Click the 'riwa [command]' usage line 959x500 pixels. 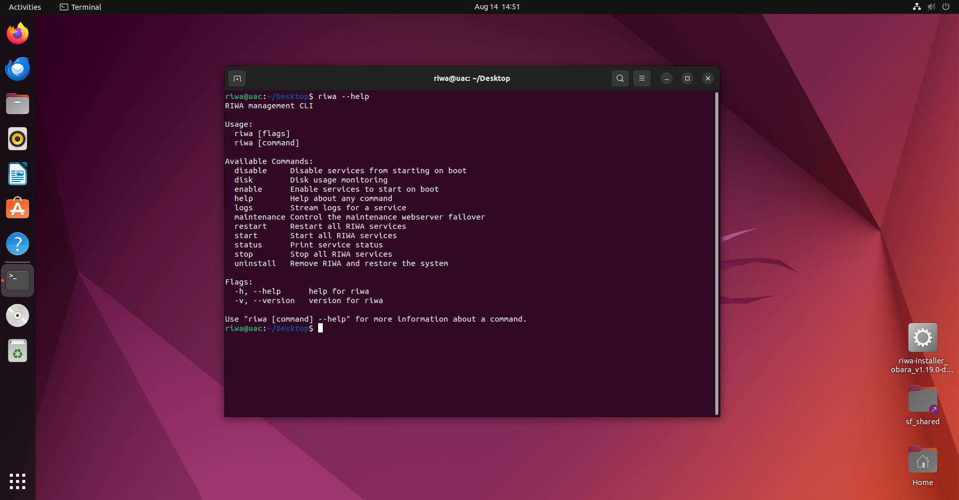[x=267, y=143]
